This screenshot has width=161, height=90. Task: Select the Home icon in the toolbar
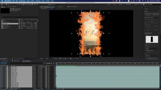pos(2,4)
